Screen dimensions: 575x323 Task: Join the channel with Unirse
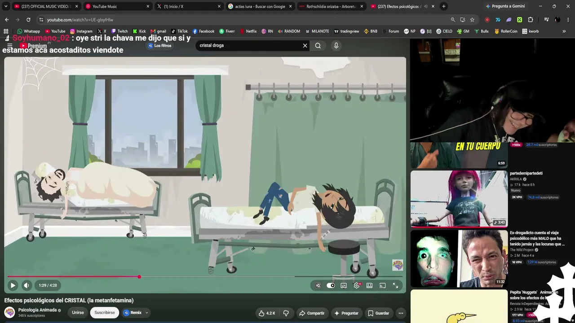coord(78,313)
